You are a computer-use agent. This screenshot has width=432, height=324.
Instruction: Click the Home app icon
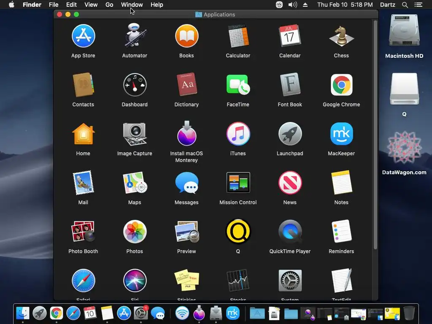click(x=83, y=134)
